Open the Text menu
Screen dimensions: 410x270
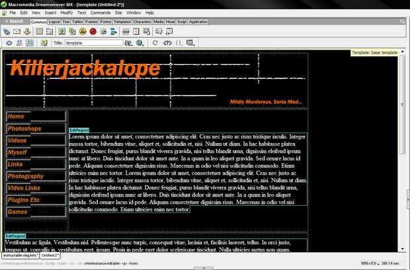(81, 13)
